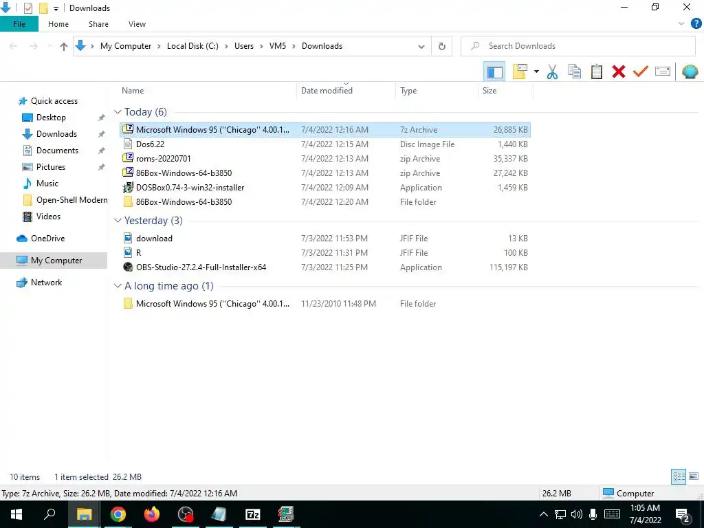The image size is (704, 528).
Task: Select the download JFIF file
Action: point(325,239)
